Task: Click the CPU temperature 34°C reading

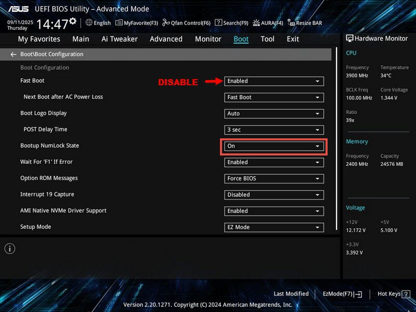Action: (386, 75)
